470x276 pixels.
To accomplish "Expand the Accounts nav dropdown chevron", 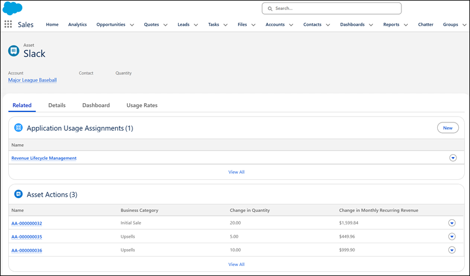I will click(291, 25).
